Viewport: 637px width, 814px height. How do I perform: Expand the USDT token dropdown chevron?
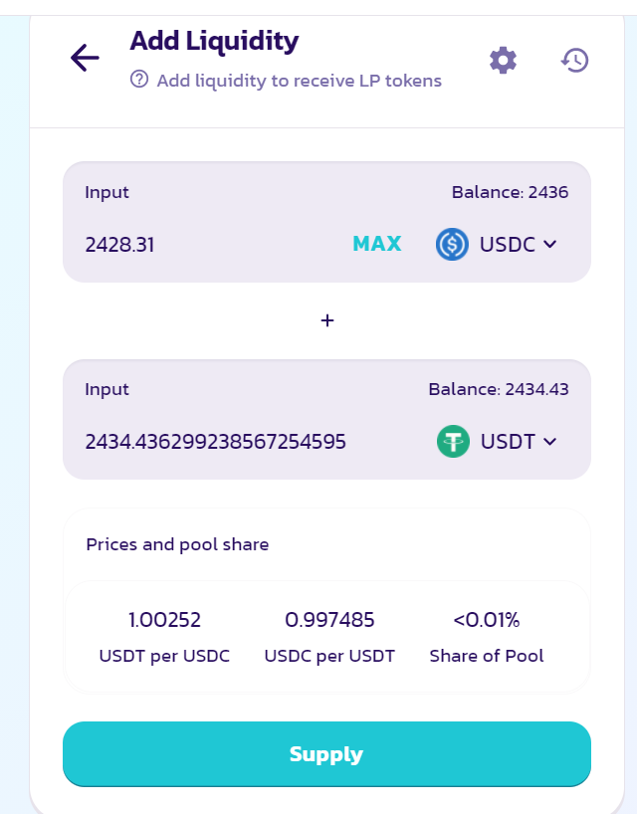(549, 441)
